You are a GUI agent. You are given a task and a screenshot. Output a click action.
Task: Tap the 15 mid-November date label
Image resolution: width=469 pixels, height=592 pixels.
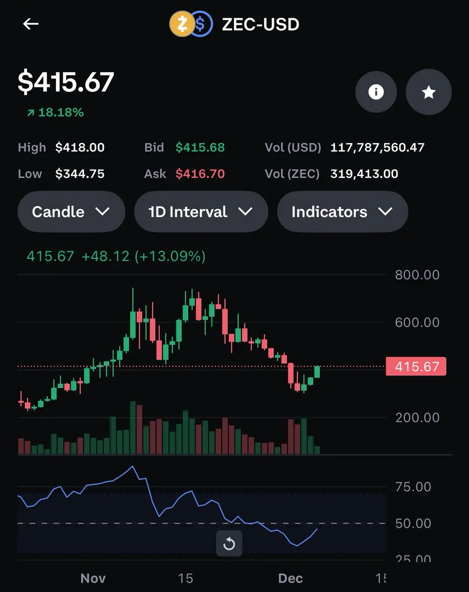coord(185,578)
